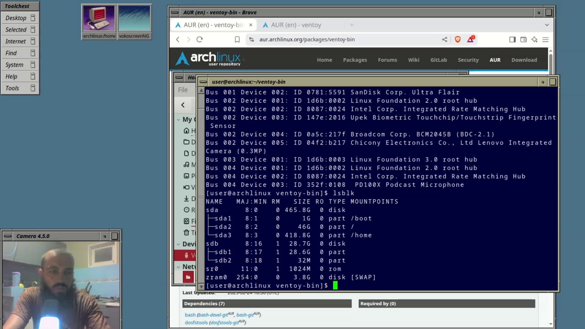Select the Home folder icon in file manager sidebar
Screen dimensions: 585x329
pyautogui.click(x=186, y=131)
